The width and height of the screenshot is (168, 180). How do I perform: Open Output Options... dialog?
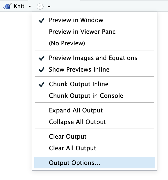click(x=74, y=163)
